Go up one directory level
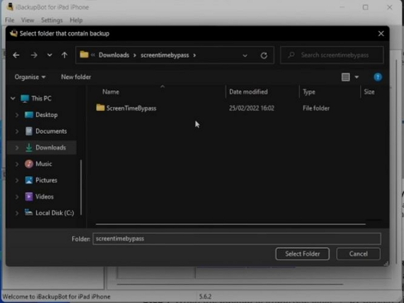The height and width of the screenshot is (303, 404). pyautogui.click(x=65, y=55)
